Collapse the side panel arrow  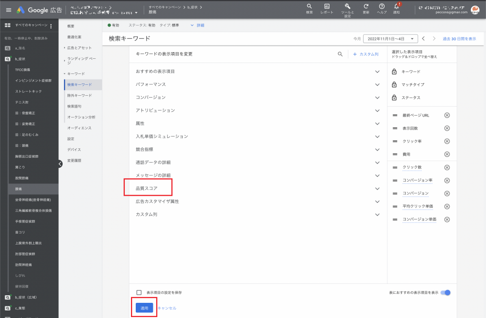click(x=60, y=164)
